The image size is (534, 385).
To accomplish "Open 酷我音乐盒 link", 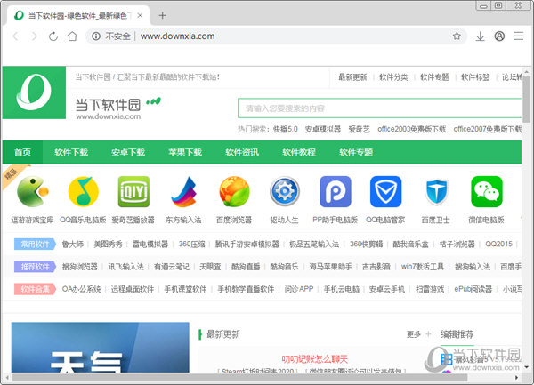I will pos(410,245).
